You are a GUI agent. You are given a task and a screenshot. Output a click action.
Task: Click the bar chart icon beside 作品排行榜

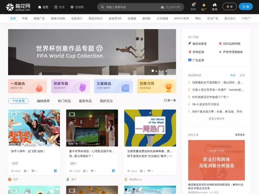[163, 7]
